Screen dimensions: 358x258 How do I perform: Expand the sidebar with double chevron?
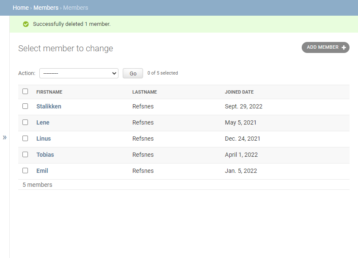(x=5, y=137)
